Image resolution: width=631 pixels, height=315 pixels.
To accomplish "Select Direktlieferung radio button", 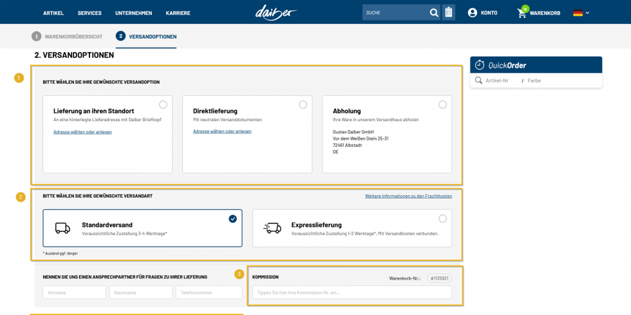I will [303, 105].
